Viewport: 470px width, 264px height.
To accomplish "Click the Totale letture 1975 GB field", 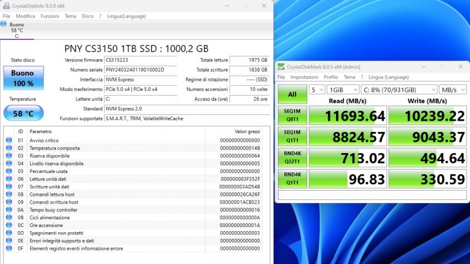I will click(x=250, y=60).
